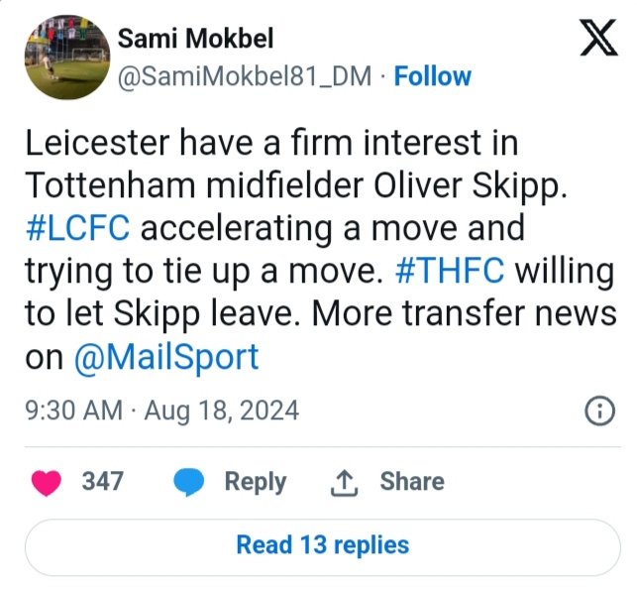Open the Sami Mokbel display name
The height and width of the screenshot is (589, 637).
[195, 40]
